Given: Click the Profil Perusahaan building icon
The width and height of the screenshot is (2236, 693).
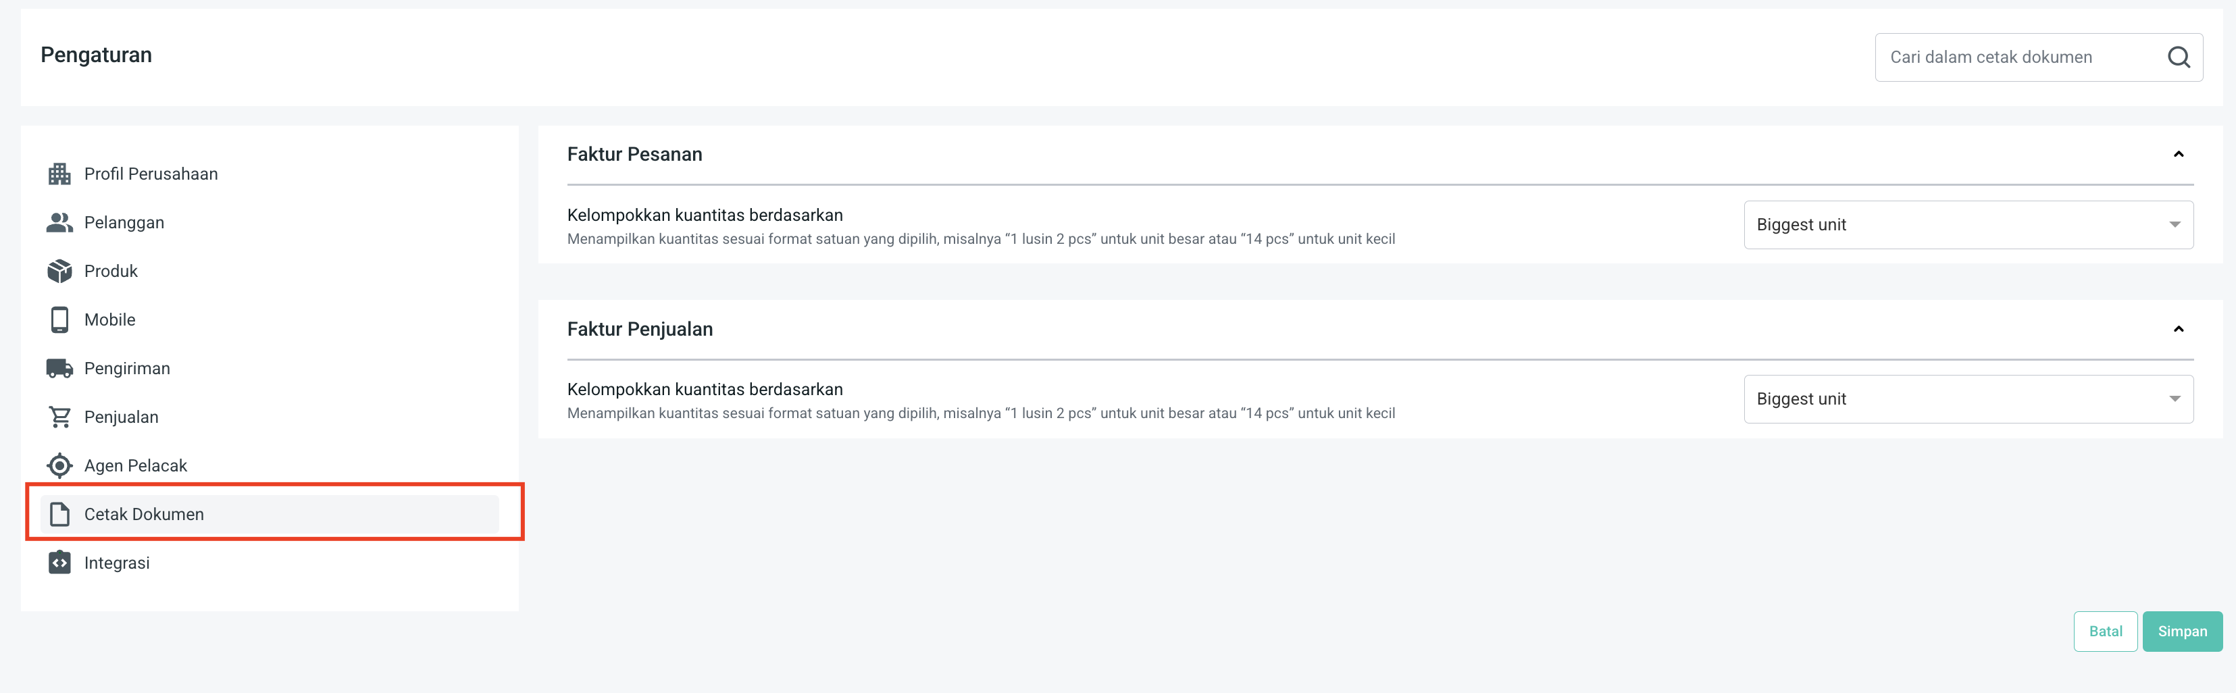Looking at the screenshot, I should coord(59,174).
